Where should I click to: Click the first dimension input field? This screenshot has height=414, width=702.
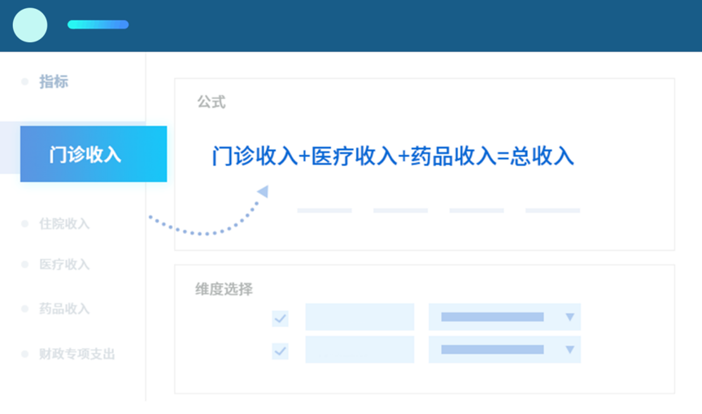pyautogui.click(x=360, y=317)
